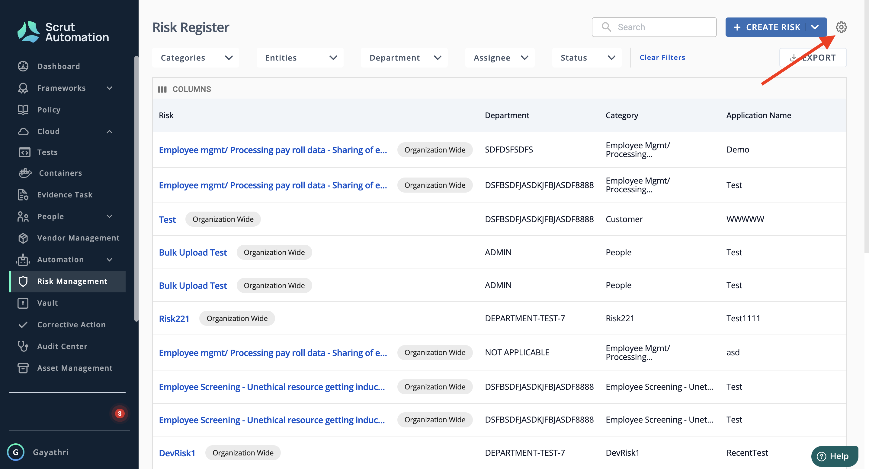This screenshot has height=469, width=869.
Task: Click the NOT APPLICABLE department cell
Action: pyautogui.click(x=517, y=353)
